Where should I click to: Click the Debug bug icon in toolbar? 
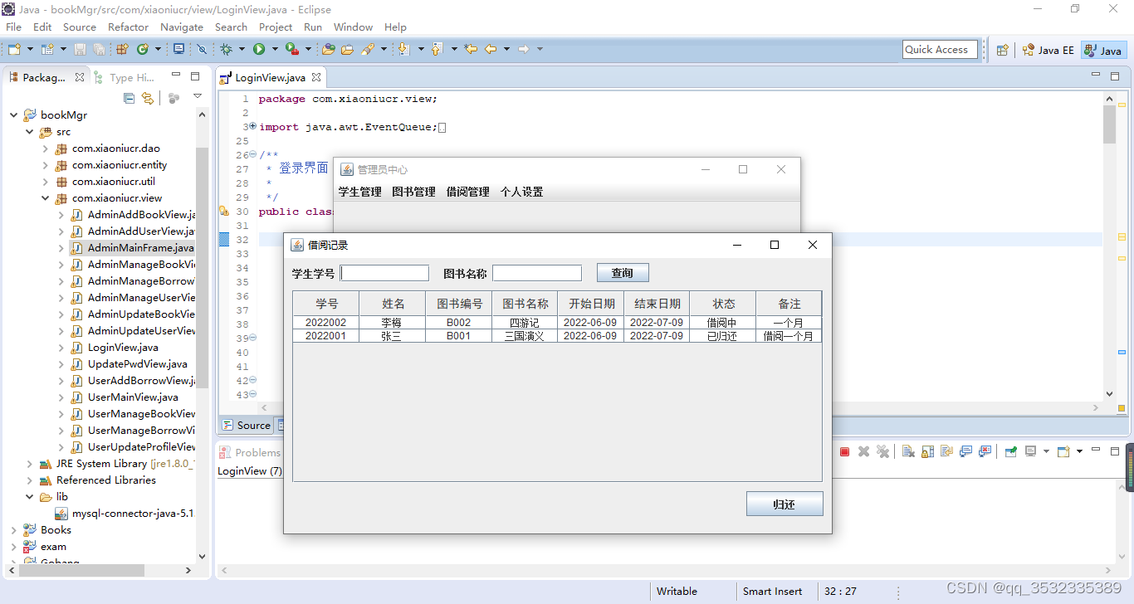tap(226, 50)
